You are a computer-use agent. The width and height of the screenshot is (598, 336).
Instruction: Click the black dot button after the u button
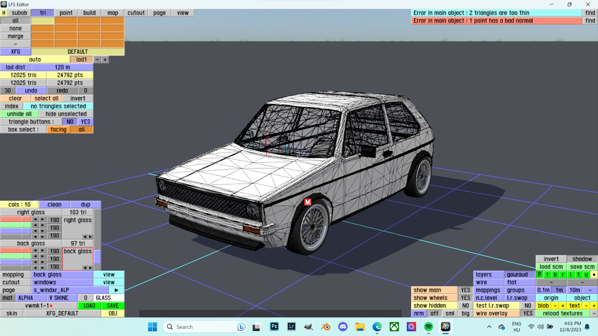(594, 274)
